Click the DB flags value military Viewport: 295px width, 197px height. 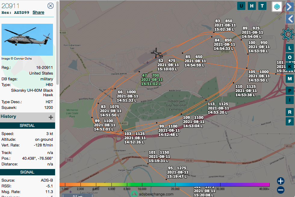click(x=47, y=79)
